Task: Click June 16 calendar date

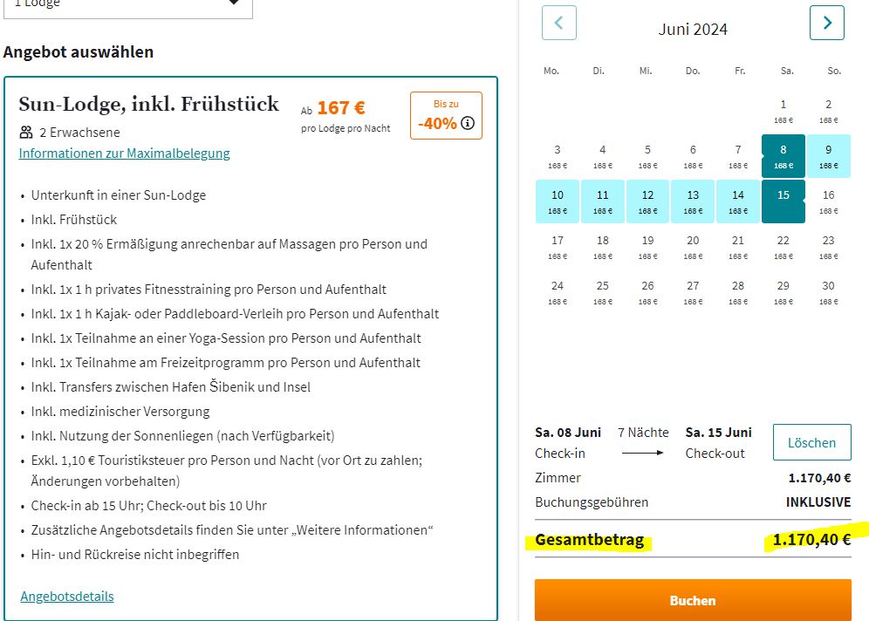Action: [x=829, y=201]
